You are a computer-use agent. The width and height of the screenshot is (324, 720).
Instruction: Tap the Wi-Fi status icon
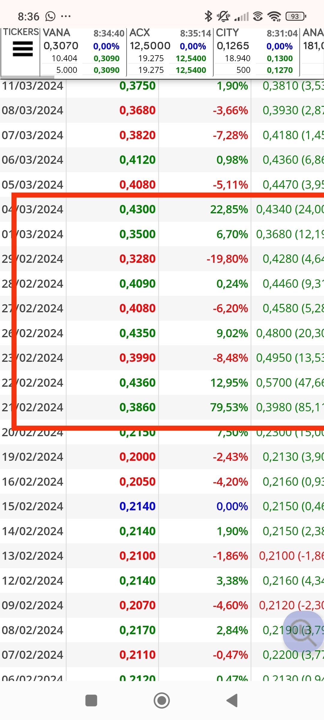tap(274, 16)
